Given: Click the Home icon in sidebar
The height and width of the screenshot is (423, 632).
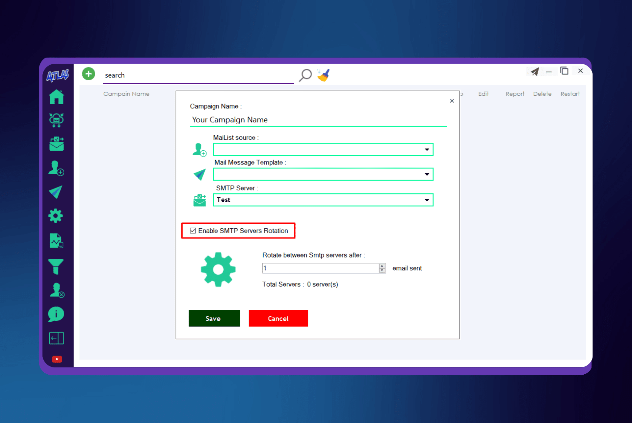Looking at the screenshot, I should [56, 97].
